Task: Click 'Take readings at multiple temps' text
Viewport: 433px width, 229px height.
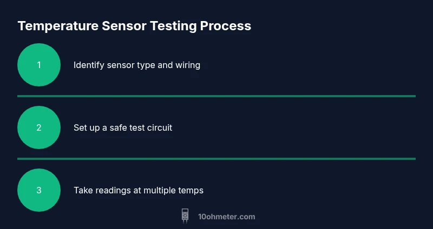Action: [x=138, y=190]
